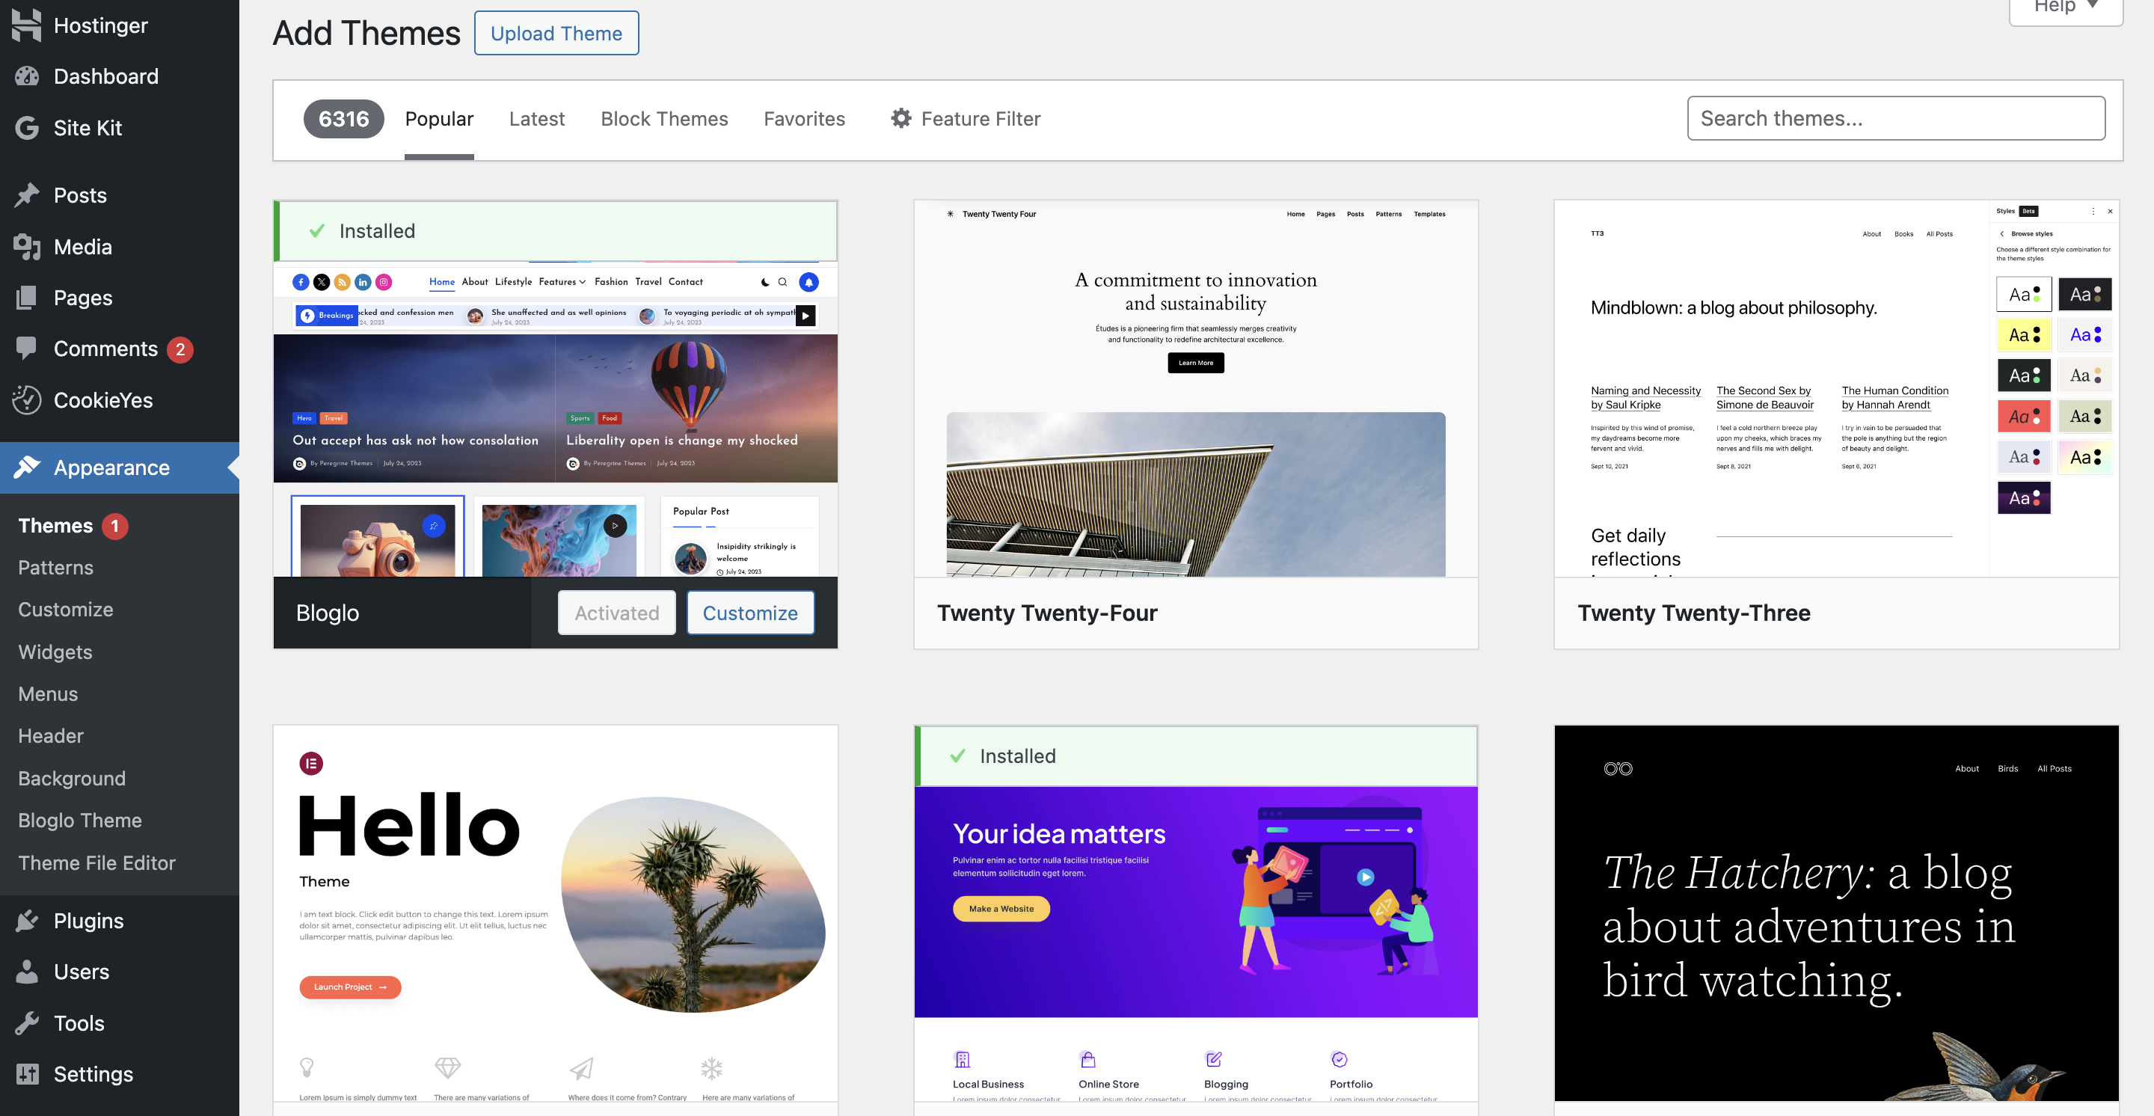This screenshot has height=1116, width=2154.
Task: Open Customize in Appearance submenu
Action: (x=66, y=610)
